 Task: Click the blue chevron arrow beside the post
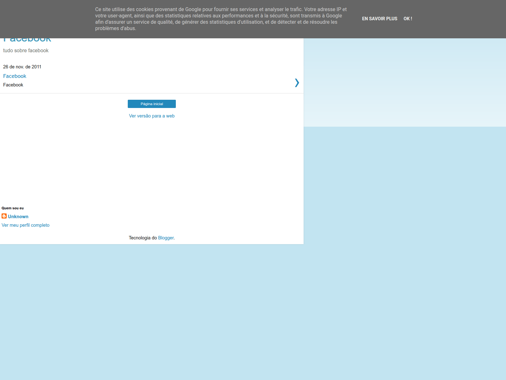point(297,83)
